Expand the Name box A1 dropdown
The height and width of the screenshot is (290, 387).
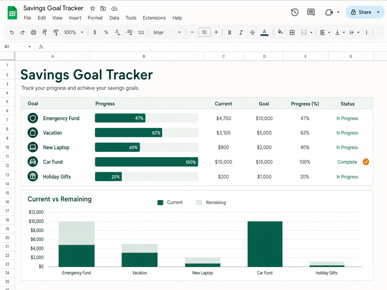(30, 47)
